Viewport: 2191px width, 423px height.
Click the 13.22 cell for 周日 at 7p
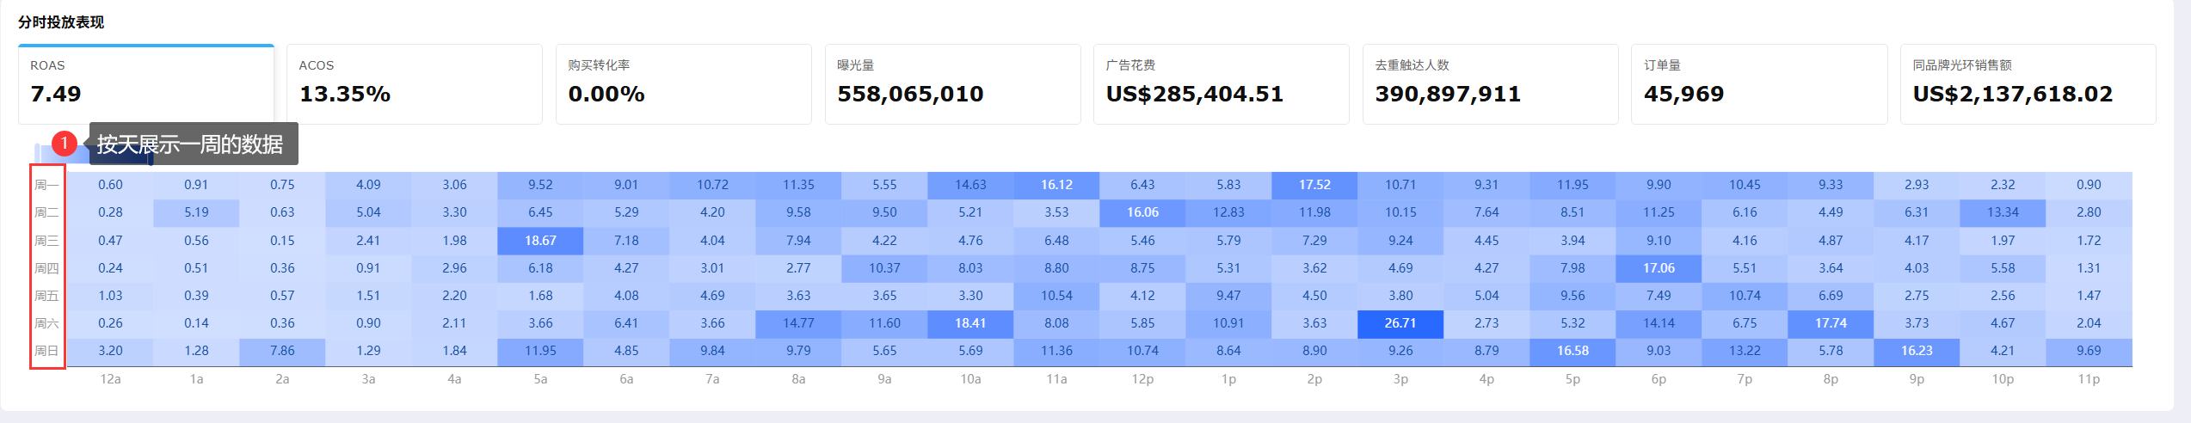click(1745, 351)
